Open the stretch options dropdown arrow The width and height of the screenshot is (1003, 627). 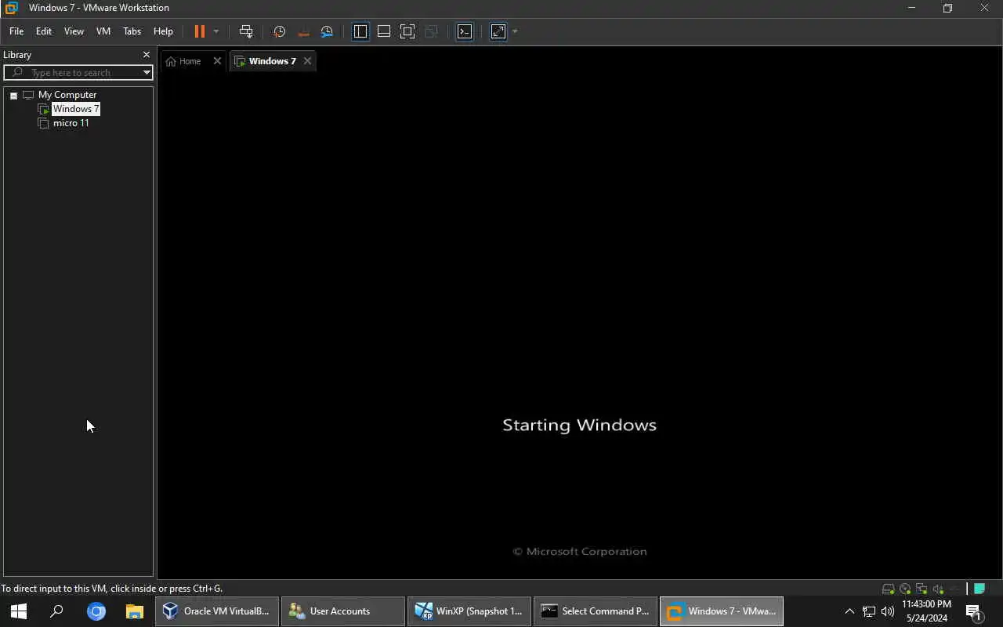(515, 31)
